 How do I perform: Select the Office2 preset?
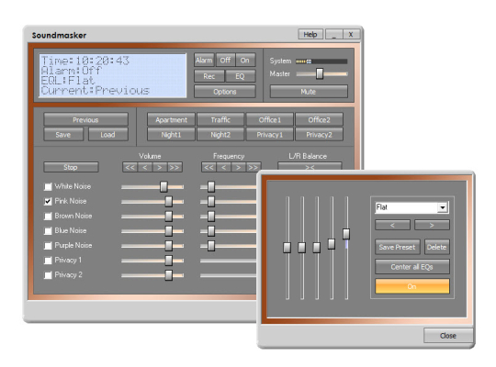click(x=319, y=120)
